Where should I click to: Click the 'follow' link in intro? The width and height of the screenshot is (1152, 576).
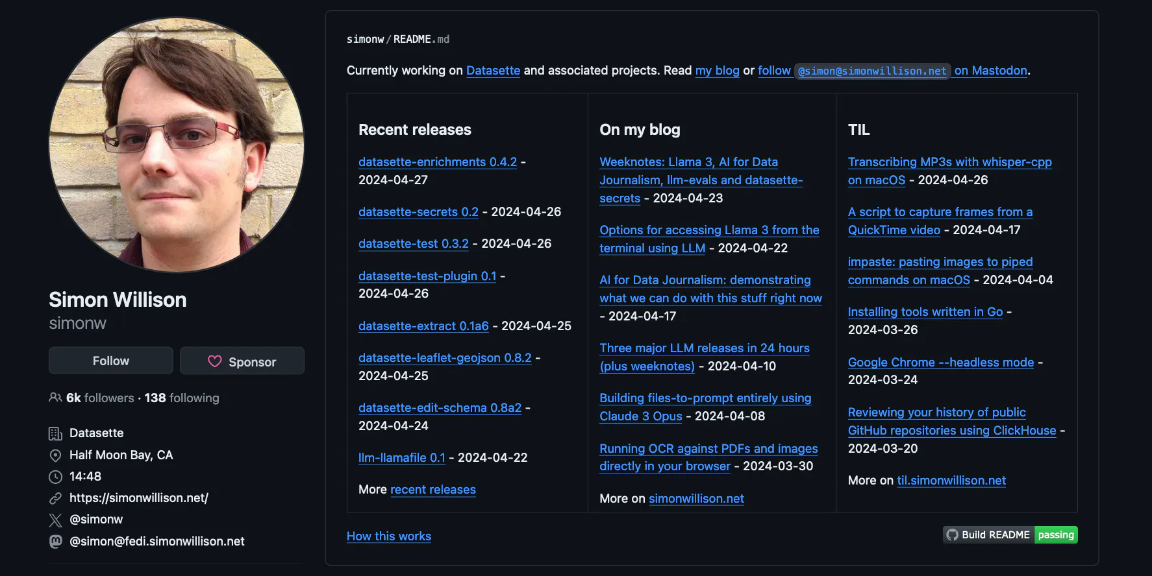tap(774, 71)
